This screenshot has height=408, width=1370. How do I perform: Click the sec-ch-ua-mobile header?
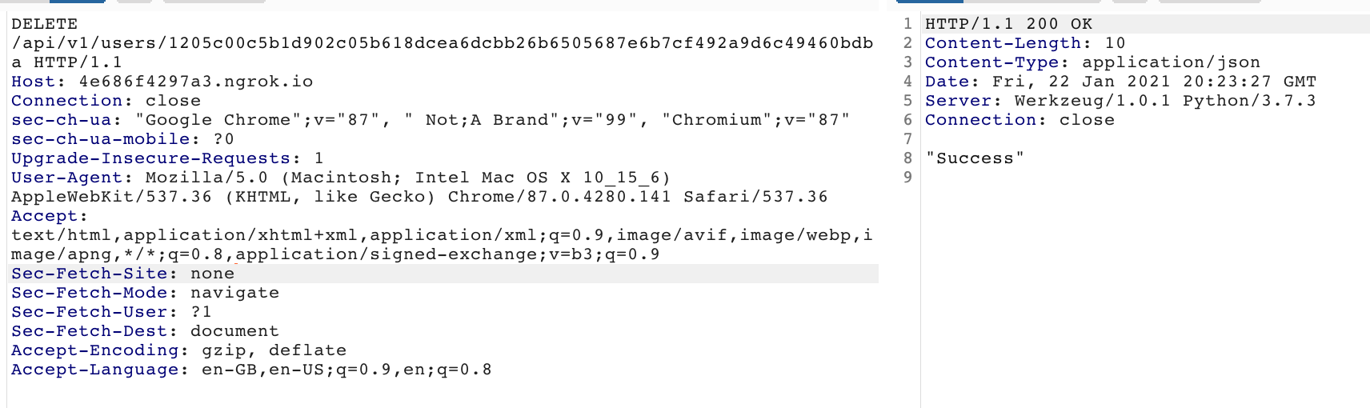click(122, 139)
